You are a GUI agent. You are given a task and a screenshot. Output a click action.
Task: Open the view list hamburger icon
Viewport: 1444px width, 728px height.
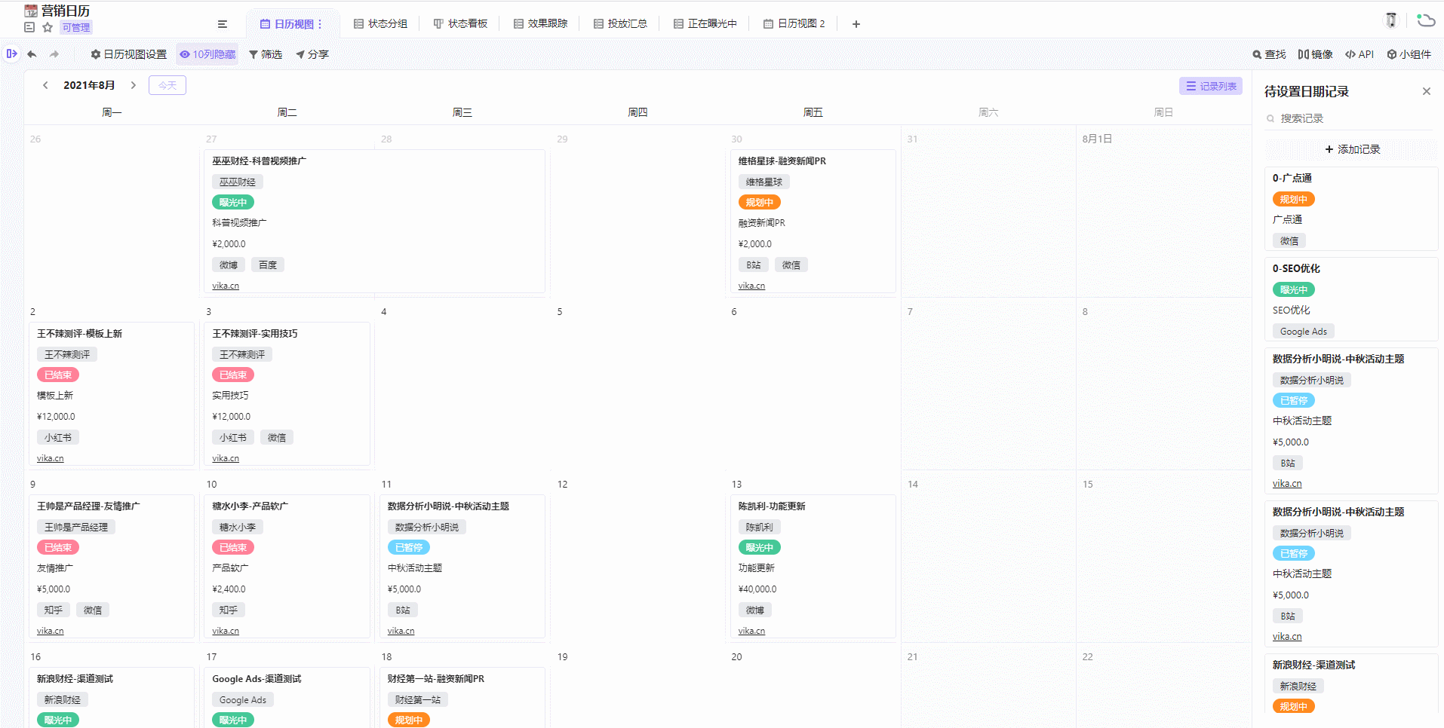coord(223,24)
